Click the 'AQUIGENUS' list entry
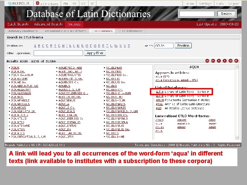The image size is (247, 185). click(x=67, y=100)
